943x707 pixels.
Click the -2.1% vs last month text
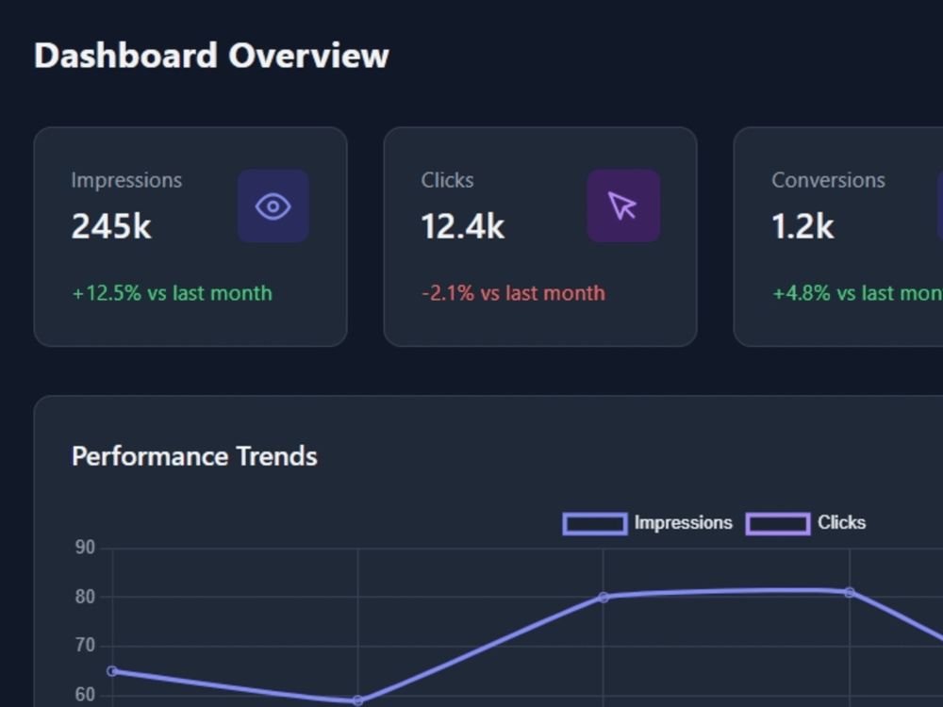513,293
